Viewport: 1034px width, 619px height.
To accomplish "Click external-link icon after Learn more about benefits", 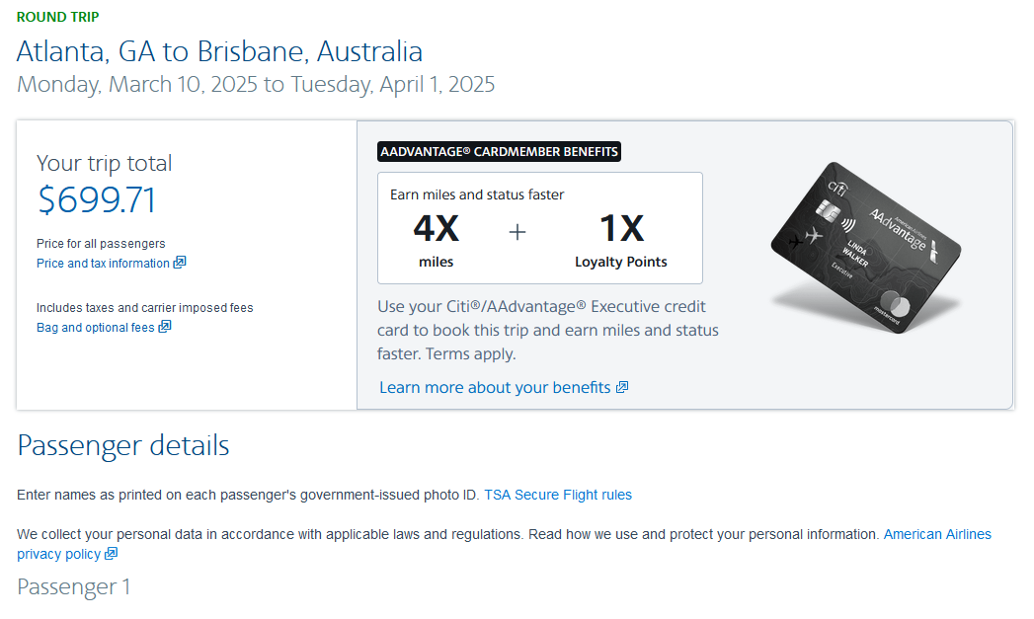I will coord(622,387).
